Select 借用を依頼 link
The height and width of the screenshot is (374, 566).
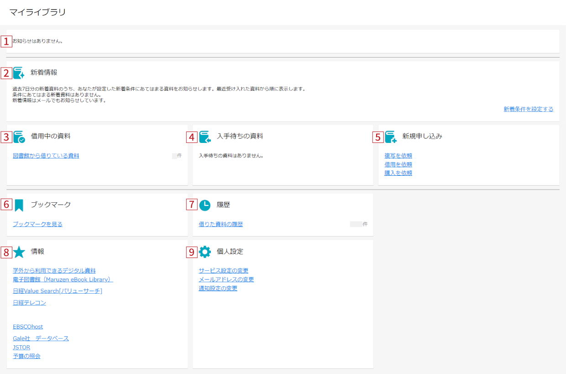coord(398,164)
